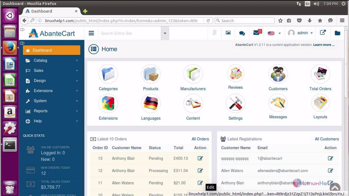Open a new browser tab
This screenshot has width=349, height=196.
point(85,11)
